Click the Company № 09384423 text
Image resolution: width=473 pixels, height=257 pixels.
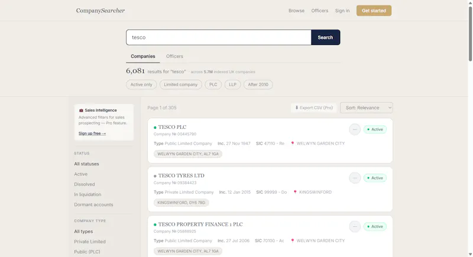[175, 183]
